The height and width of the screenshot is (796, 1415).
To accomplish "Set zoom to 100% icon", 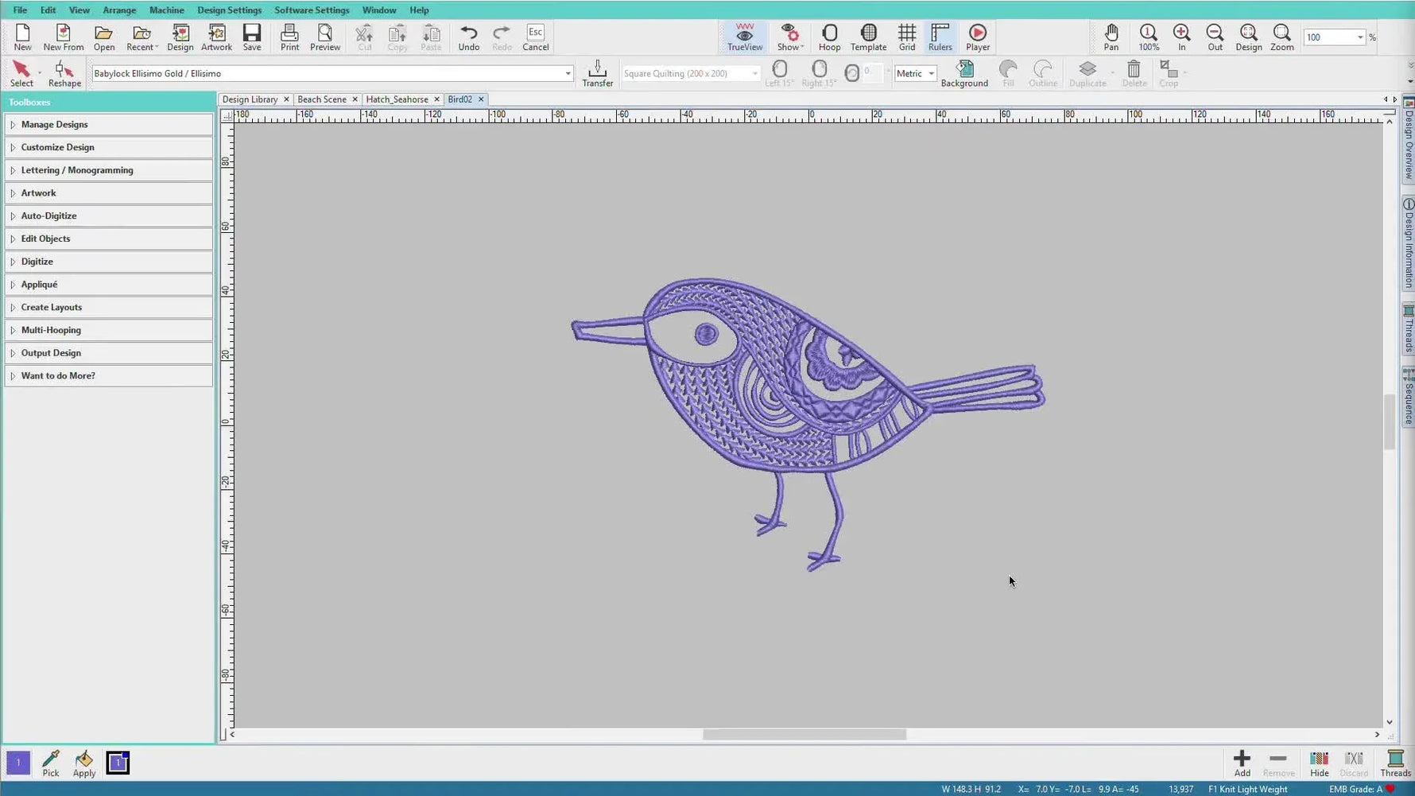I will (1149, 37).
